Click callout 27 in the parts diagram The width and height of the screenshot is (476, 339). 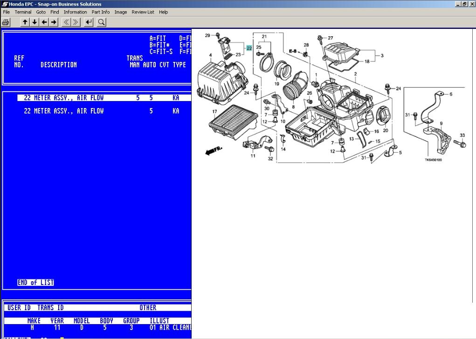pyautogui.click(x=330, y=38)
